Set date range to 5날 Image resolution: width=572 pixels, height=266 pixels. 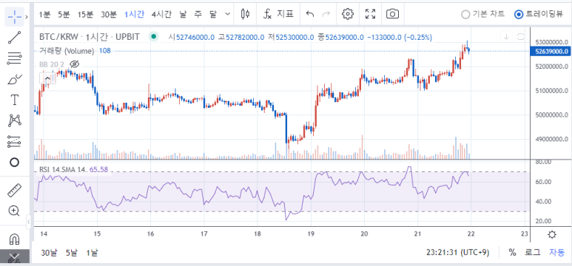tap(72, 253)
